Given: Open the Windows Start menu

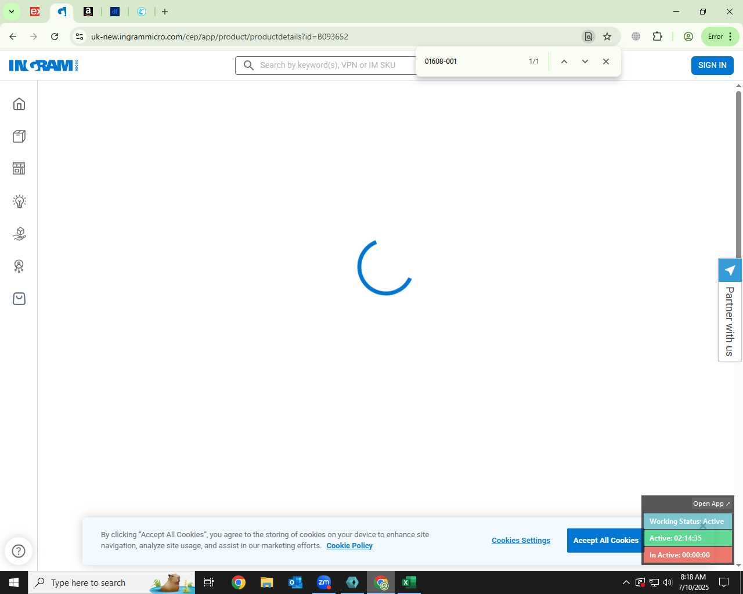Looking at the screenshot, I should click(14, 582).
